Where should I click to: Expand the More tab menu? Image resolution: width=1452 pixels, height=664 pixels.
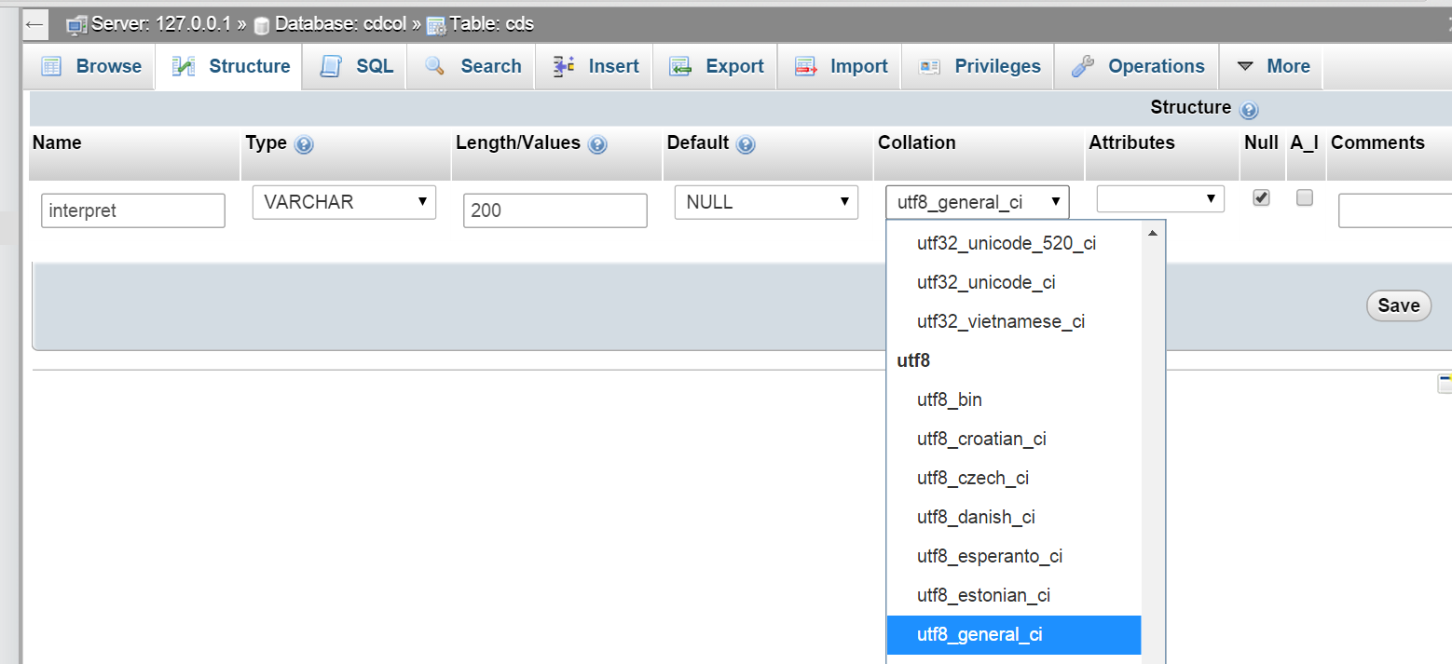(1272, 66)
